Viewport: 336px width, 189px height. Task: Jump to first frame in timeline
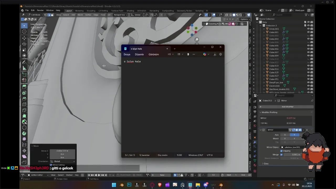tap(89, 175)
